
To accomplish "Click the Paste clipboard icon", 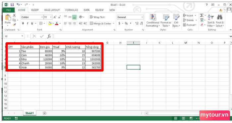I will tap(8, 18).
